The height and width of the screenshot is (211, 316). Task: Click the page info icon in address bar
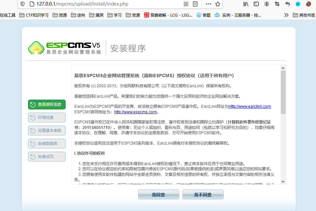[x=32, y=4]
